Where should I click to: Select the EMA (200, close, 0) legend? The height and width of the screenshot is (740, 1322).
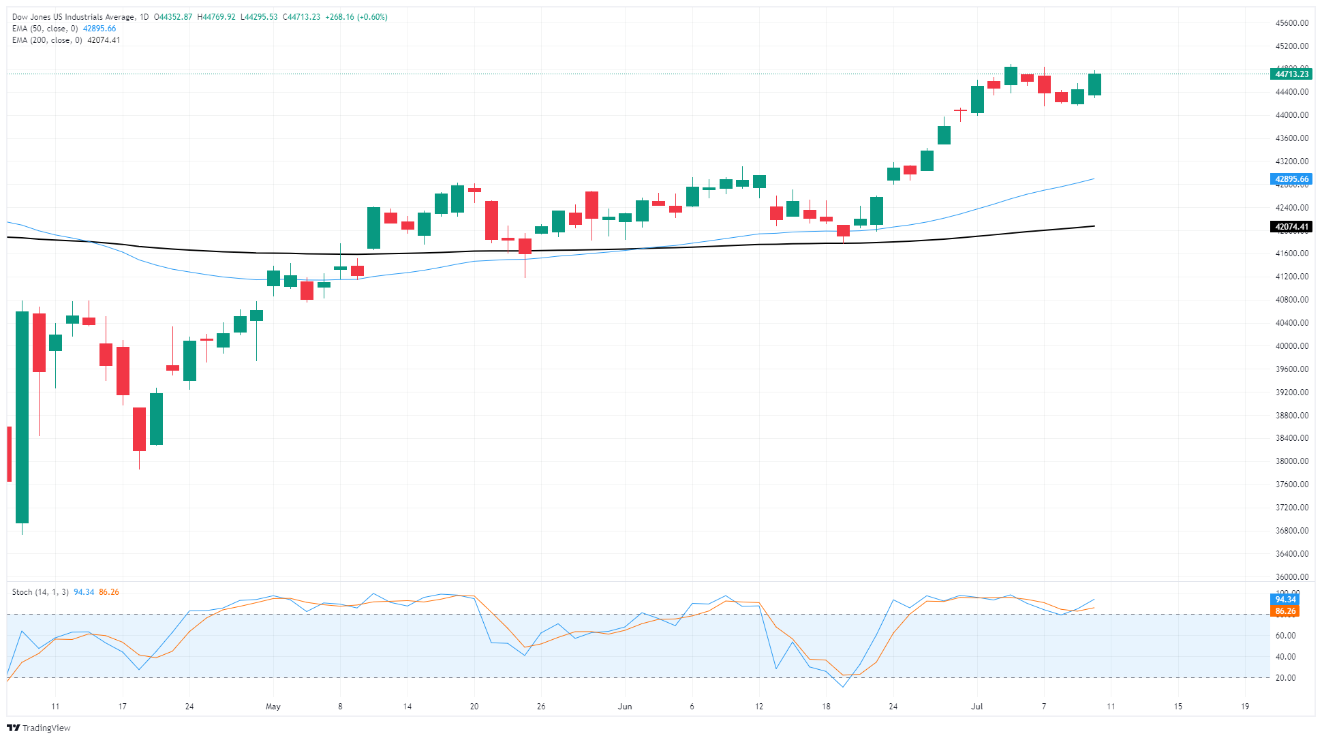[x=48, y=40]
